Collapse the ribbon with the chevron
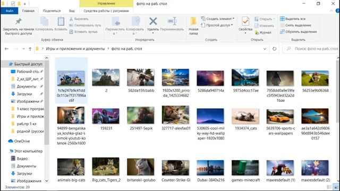This screenshot has width=340, height=191. (x=331, y=11)
